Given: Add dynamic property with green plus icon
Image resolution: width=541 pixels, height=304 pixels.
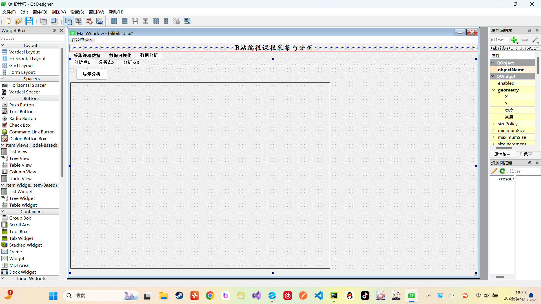Looking at the screenshot, I should [x=515, y=40].
